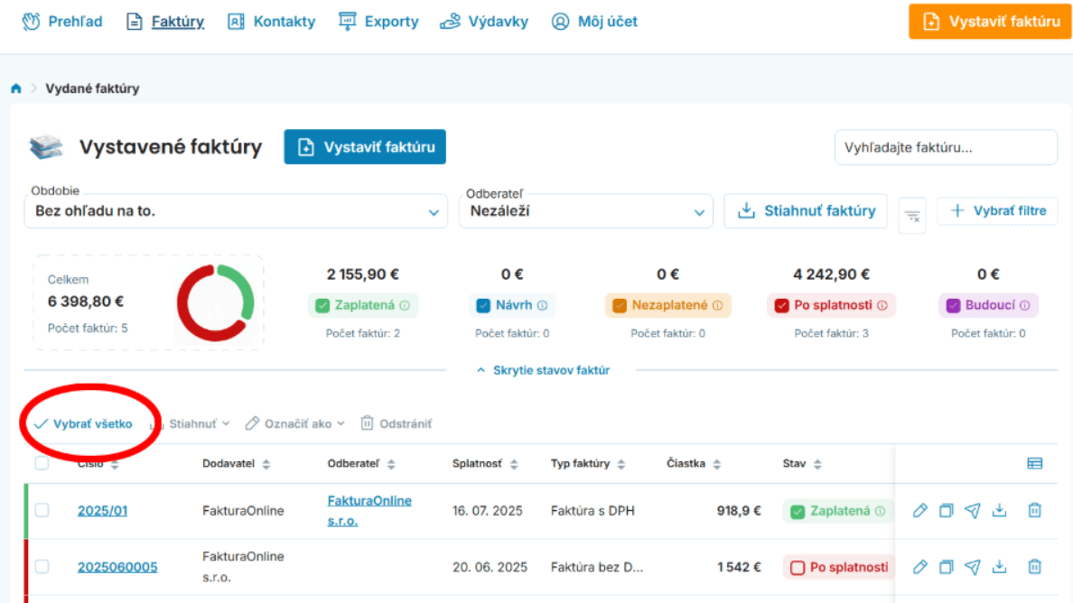The height and width of the screenshot is (603, 1073).
Task: Toggle the Po splatnosti status filter
Action: pos(831,305)
